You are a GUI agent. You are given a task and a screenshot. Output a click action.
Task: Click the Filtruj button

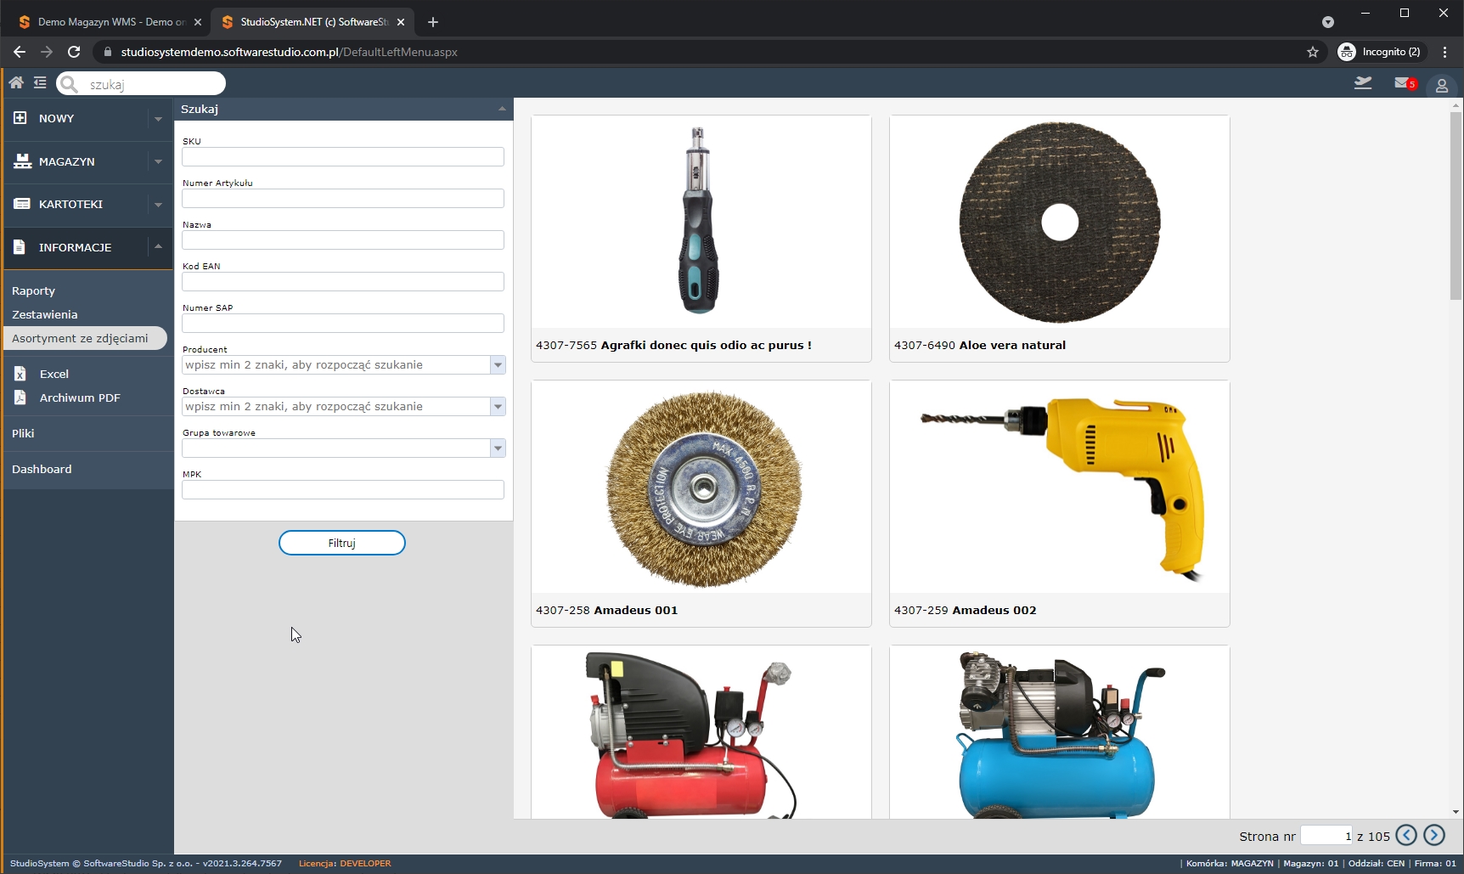341,542
